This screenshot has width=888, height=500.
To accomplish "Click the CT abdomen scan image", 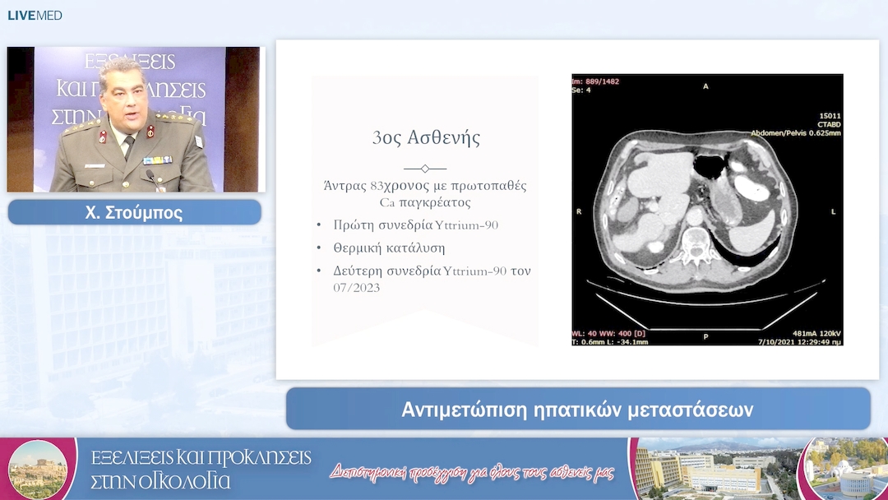I will pos(707,210).
